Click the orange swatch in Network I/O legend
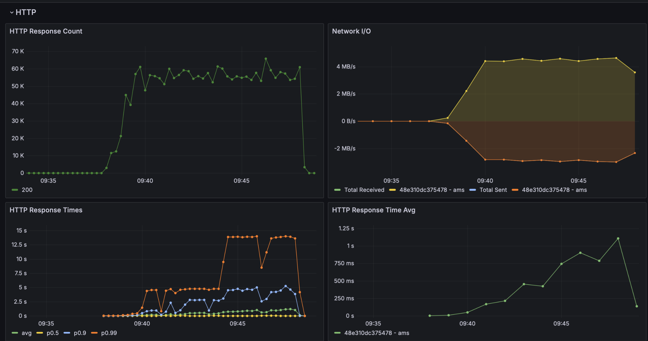Viewport: 648px width, 341px height. (x=515, y=190)
